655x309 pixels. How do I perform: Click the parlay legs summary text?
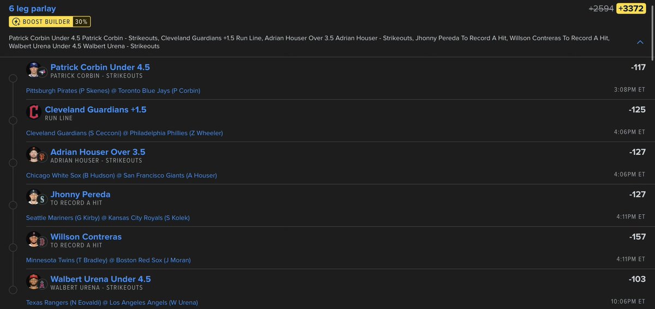309,42
